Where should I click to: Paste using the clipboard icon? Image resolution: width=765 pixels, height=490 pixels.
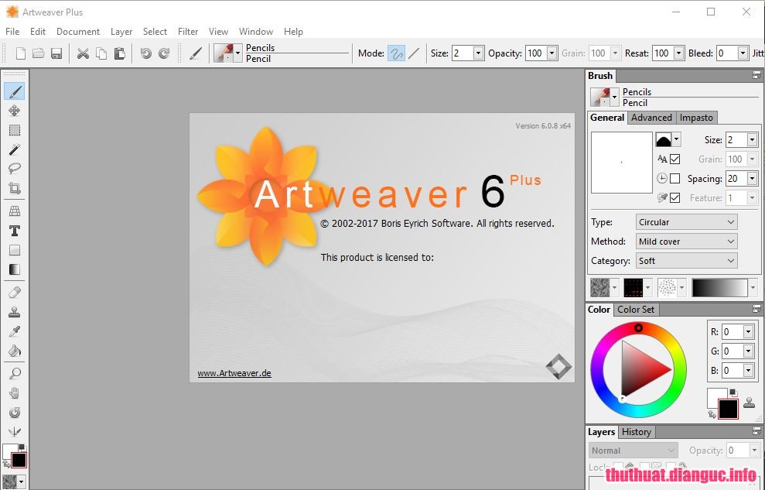click(119, 53)
